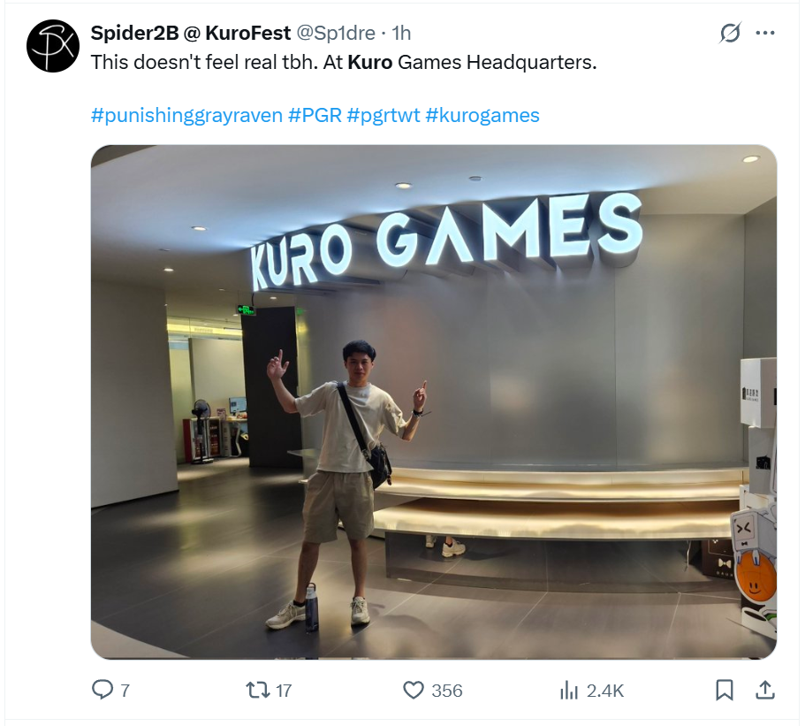
Task: Reply using the comment bubble icon
Action: coord(103,690)
